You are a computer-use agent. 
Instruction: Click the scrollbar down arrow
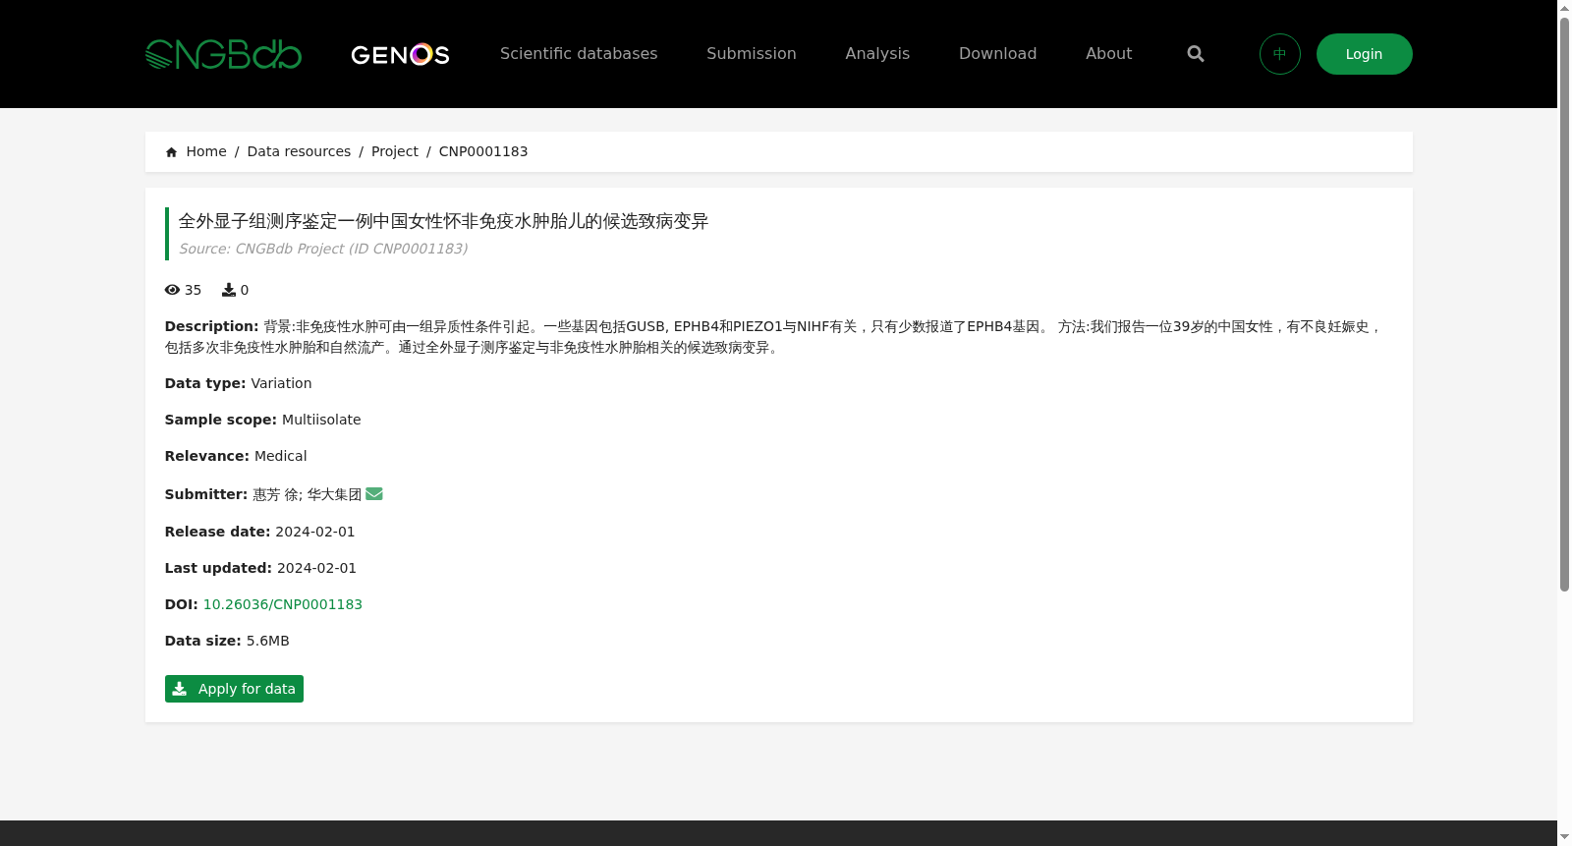(x=1564, y=837)
